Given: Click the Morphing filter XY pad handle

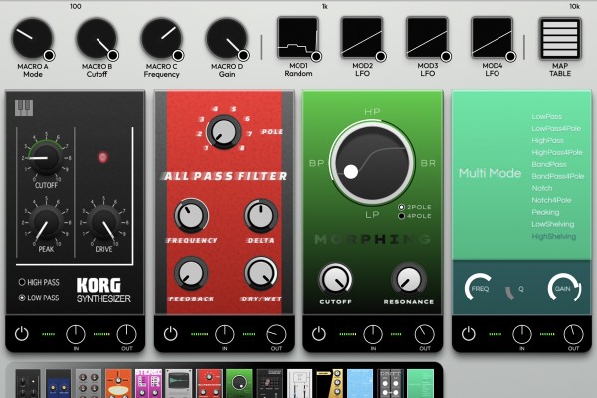Looking at the screenshot, I should (x=350, y=172).
